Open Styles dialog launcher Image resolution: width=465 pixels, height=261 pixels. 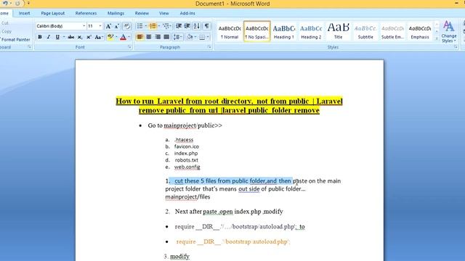point(456,47)
